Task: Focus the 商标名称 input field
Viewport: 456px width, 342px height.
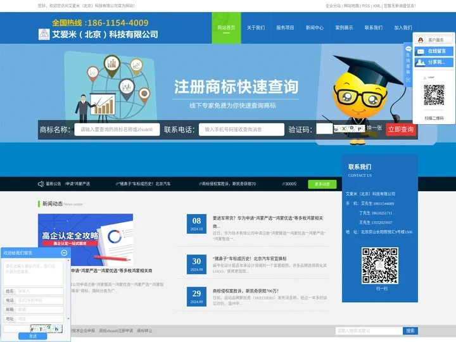Action: (117, 129)
